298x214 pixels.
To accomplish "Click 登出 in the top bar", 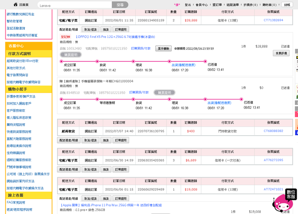I will pos(188,5).
